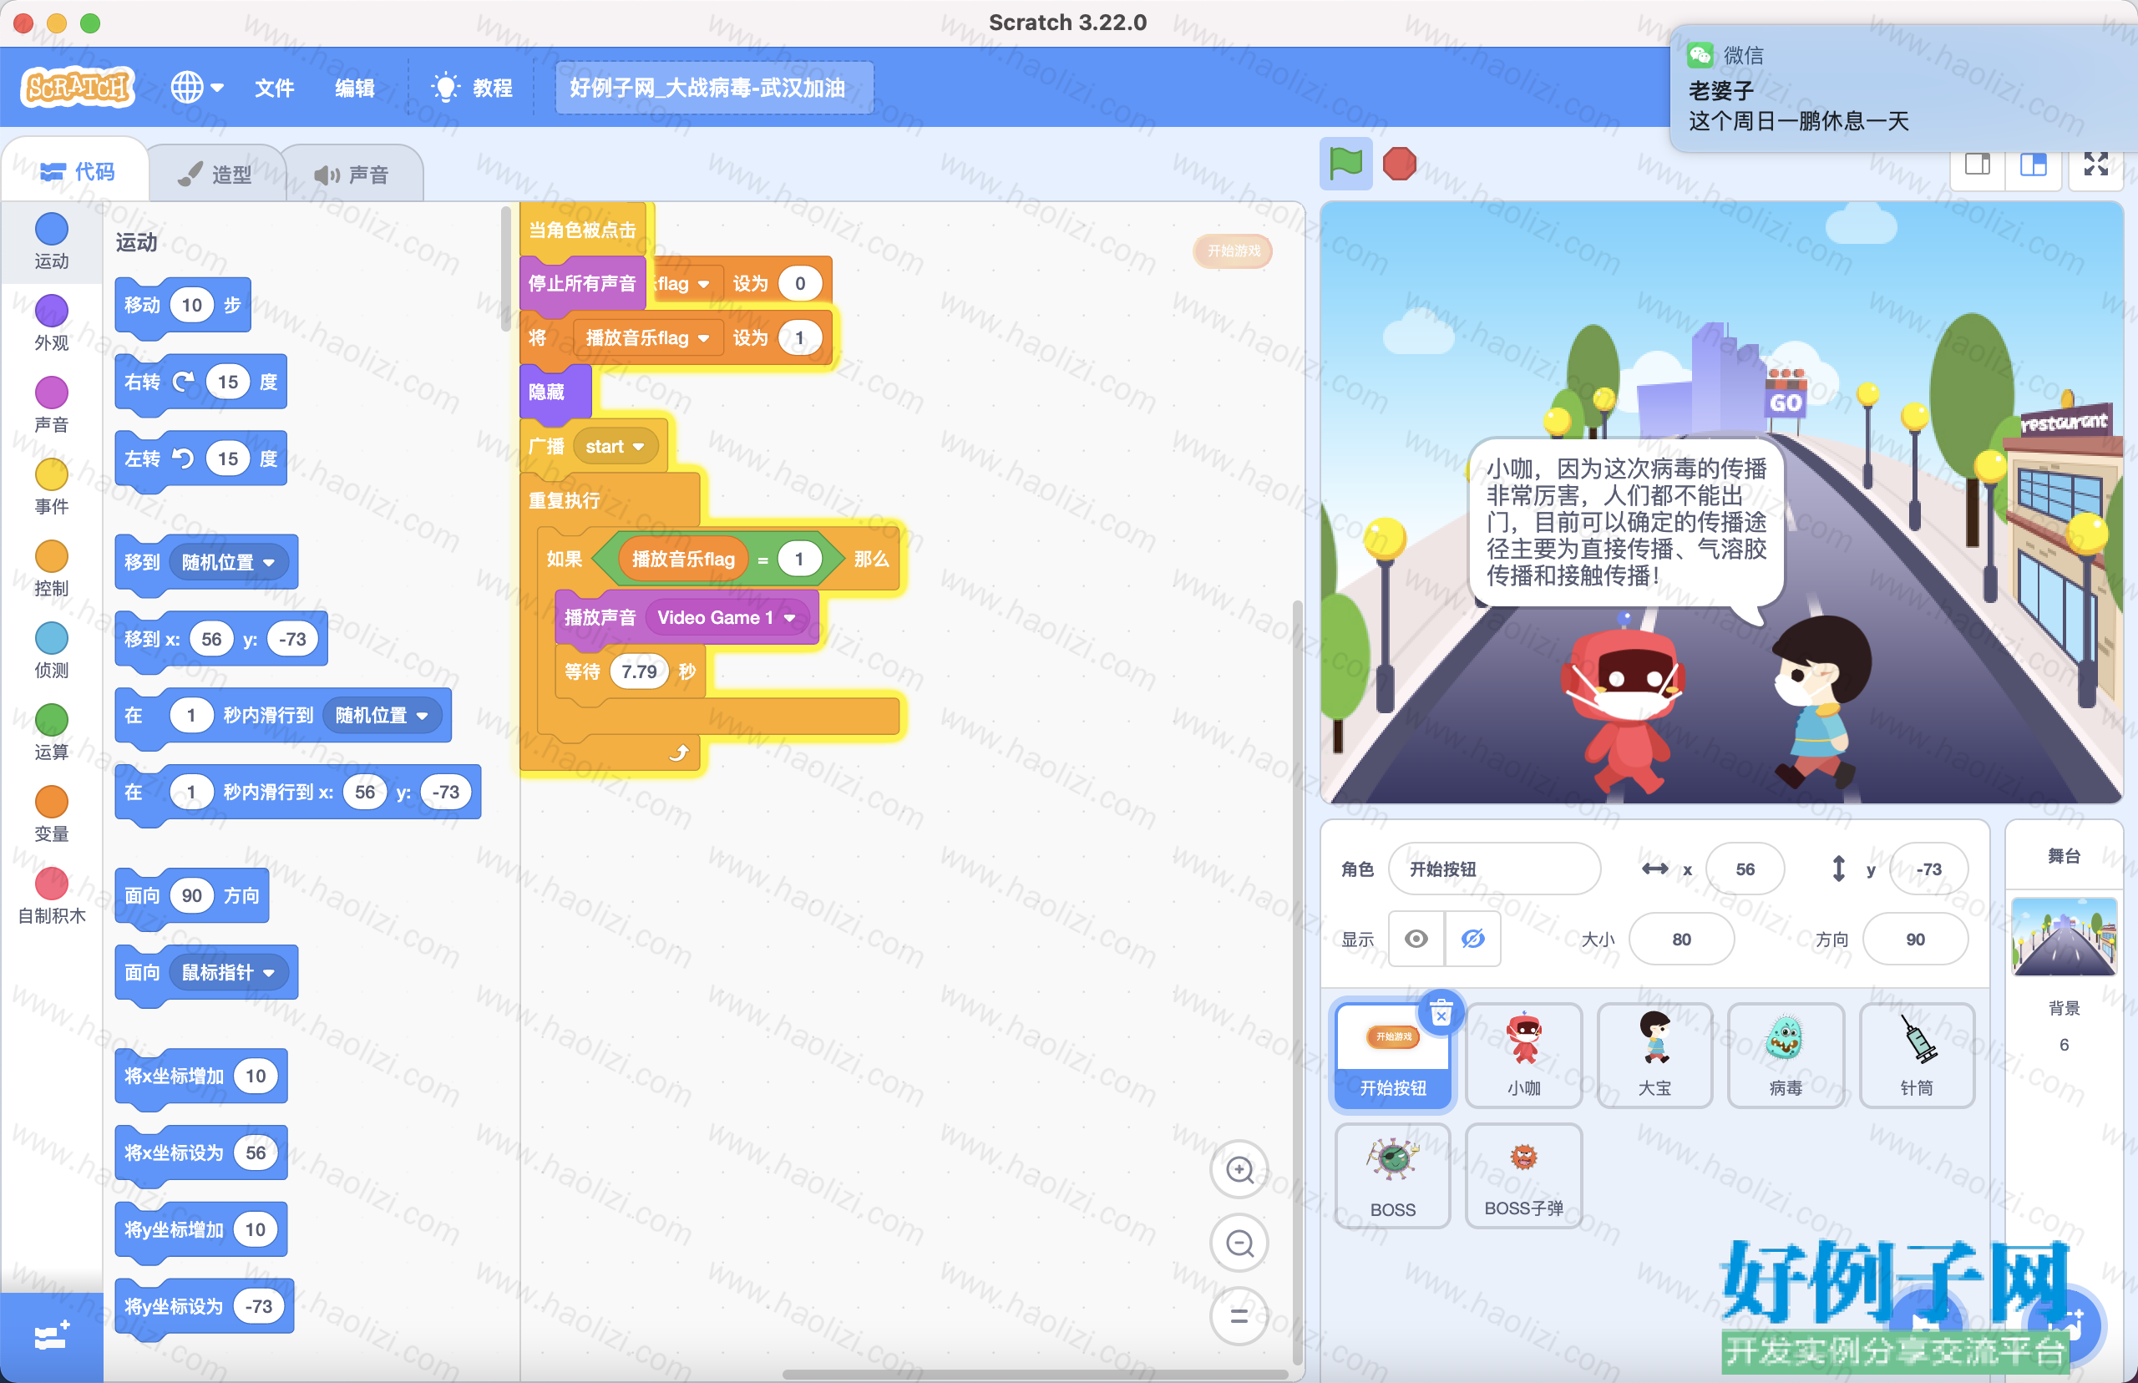This screenshot has height=1383, width=2138.
Task: Click the 等待 7.79 秒 value field
Action: 638,671
